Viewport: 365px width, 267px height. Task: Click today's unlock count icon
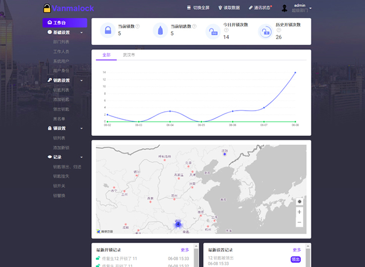(213, 32)
